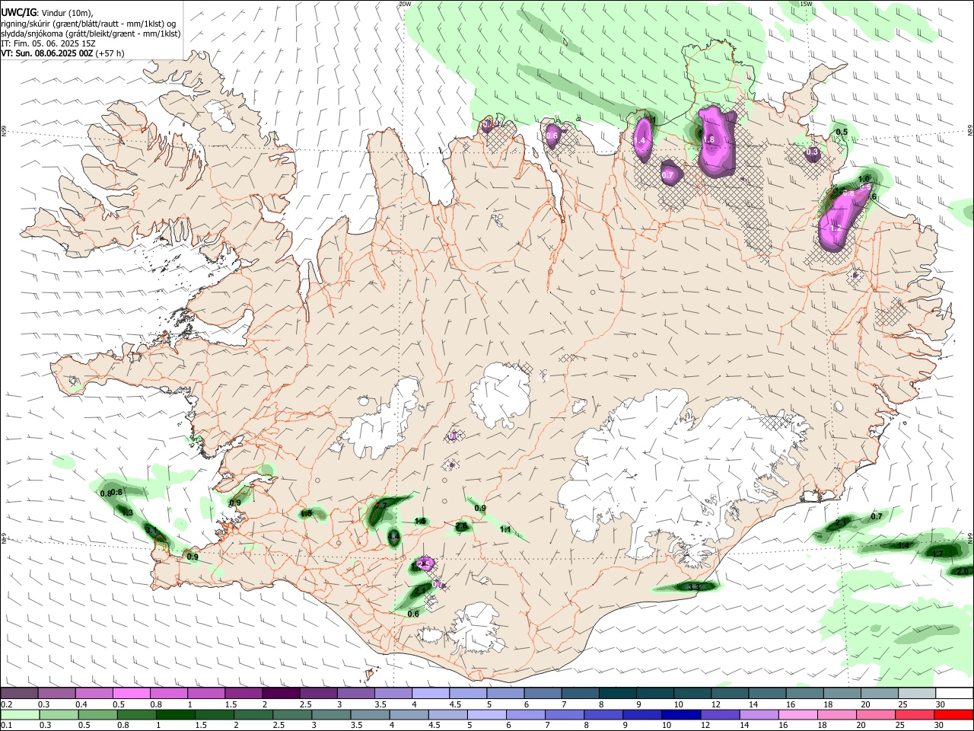Image resolution: width=974 pixels, height=731 pixels.
Task: Click the palest green swatch starting the lower row
Action: coord(20,714)
